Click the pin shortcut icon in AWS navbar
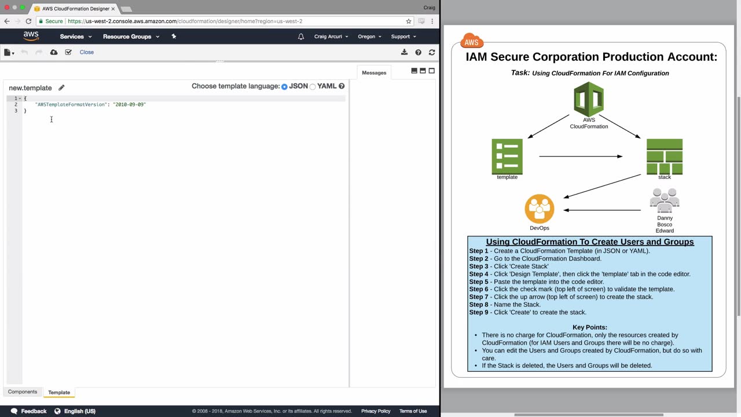741x417 pixels. point(174,36)
